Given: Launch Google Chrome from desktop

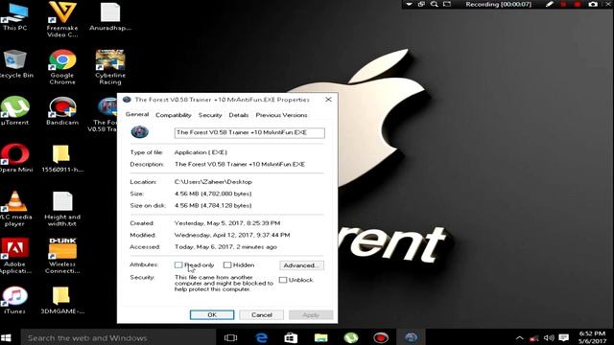Looking at the screenshot, I should click(62, 67).
